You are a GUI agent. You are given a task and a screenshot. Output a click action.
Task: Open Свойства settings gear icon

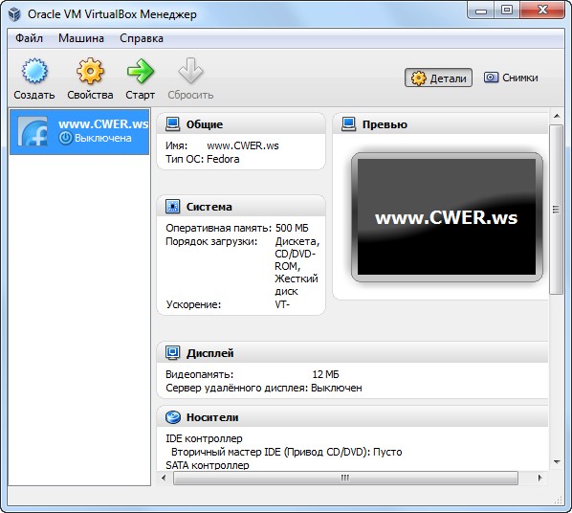point(90,71)
